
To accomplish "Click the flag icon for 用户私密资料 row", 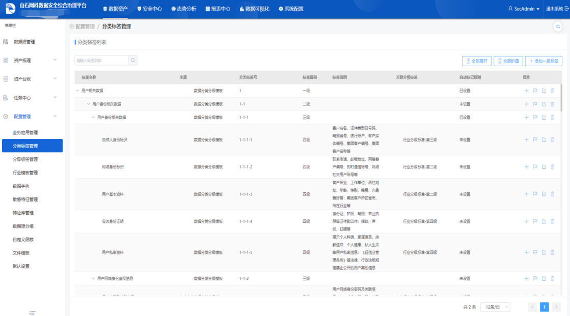I will [535, 252].
